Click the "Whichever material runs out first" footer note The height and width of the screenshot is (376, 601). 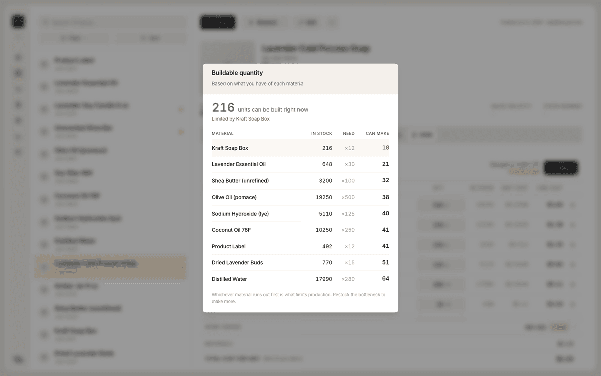click(x=299, y=298)
